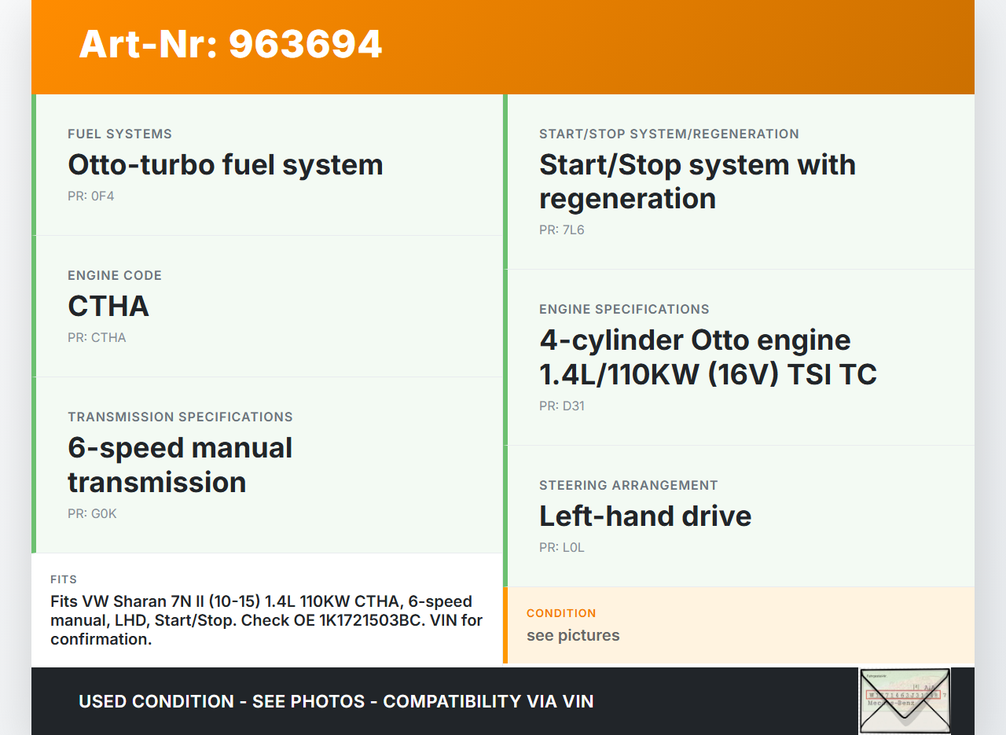Click the Fits VW Sharan description text

(x=266, y=620)
